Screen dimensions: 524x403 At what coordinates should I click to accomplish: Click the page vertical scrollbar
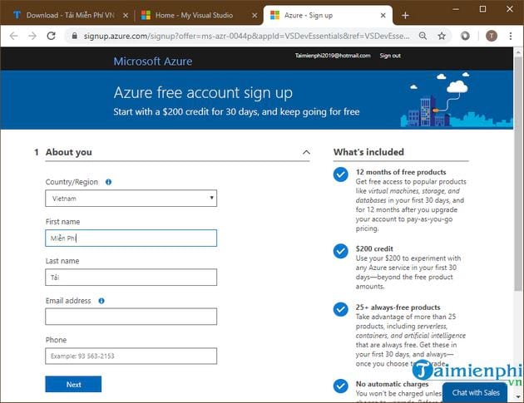click(x=518, y=174)
